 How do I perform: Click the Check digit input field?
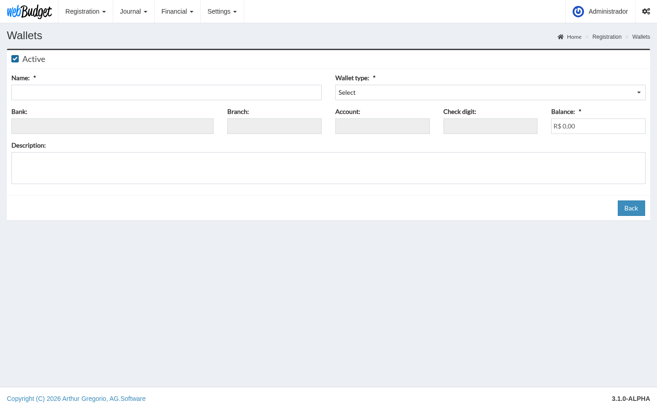(x=490, y=126)
